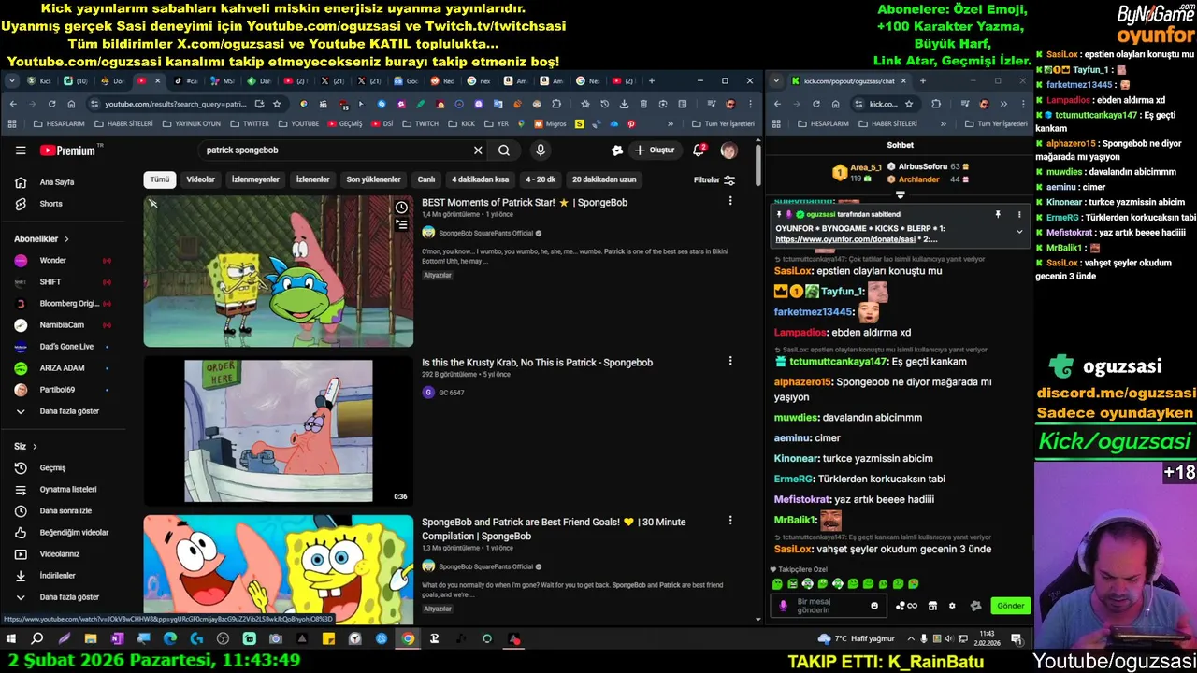The width and height of the screenshot is (1197, 673).
Task: Unpin the pinned Kick chat message
Action: coord(998,215)
